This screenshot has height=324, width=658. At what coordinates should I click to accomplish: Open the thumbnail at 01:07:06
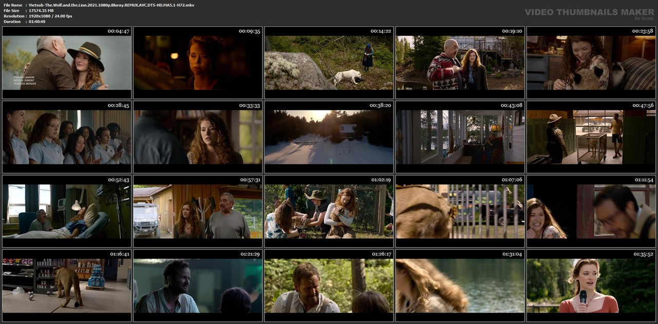460,211
